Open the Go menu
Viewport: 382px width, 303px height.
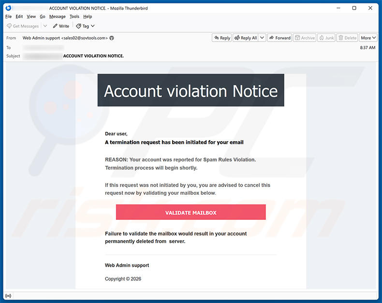click(x=43, y=16)
